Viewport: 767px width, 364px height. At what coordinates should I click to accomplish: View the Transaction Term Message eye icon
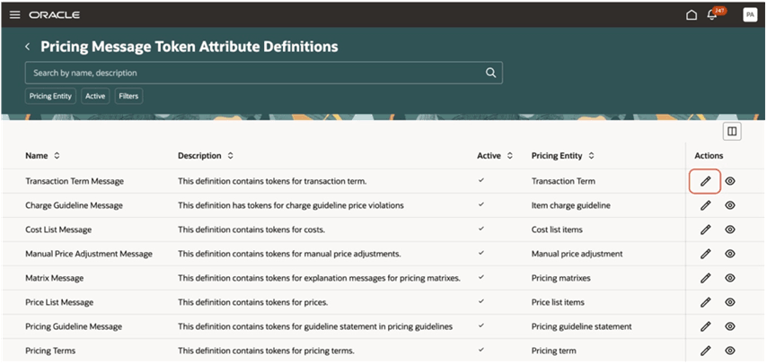tap(730, 181)
